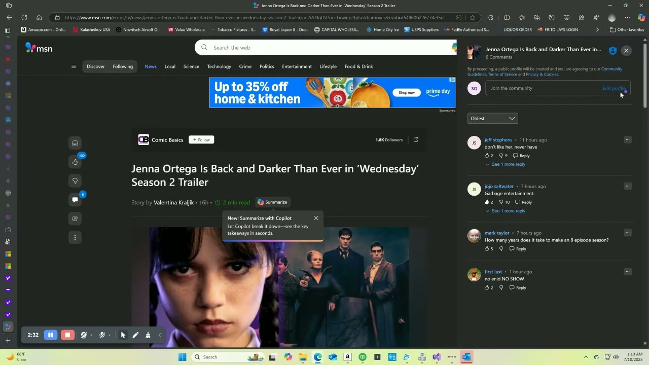649x365 pixels.
Task: Dislike the article thumbs-down icon
Action: pyautogui.click(x=75, y=181)
